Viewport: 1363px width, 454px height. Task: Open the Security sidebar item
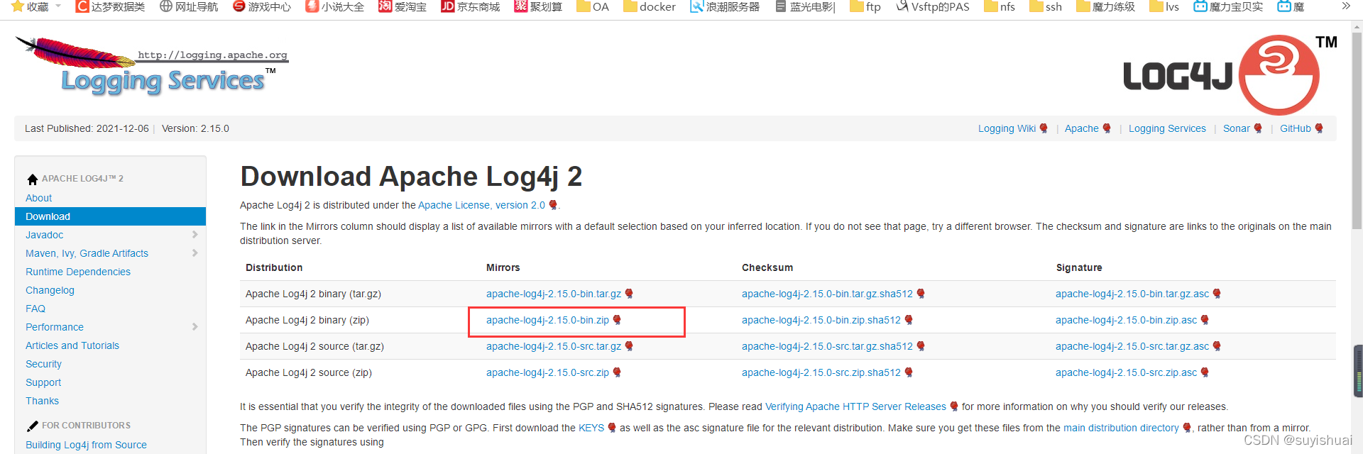point(43,364)
